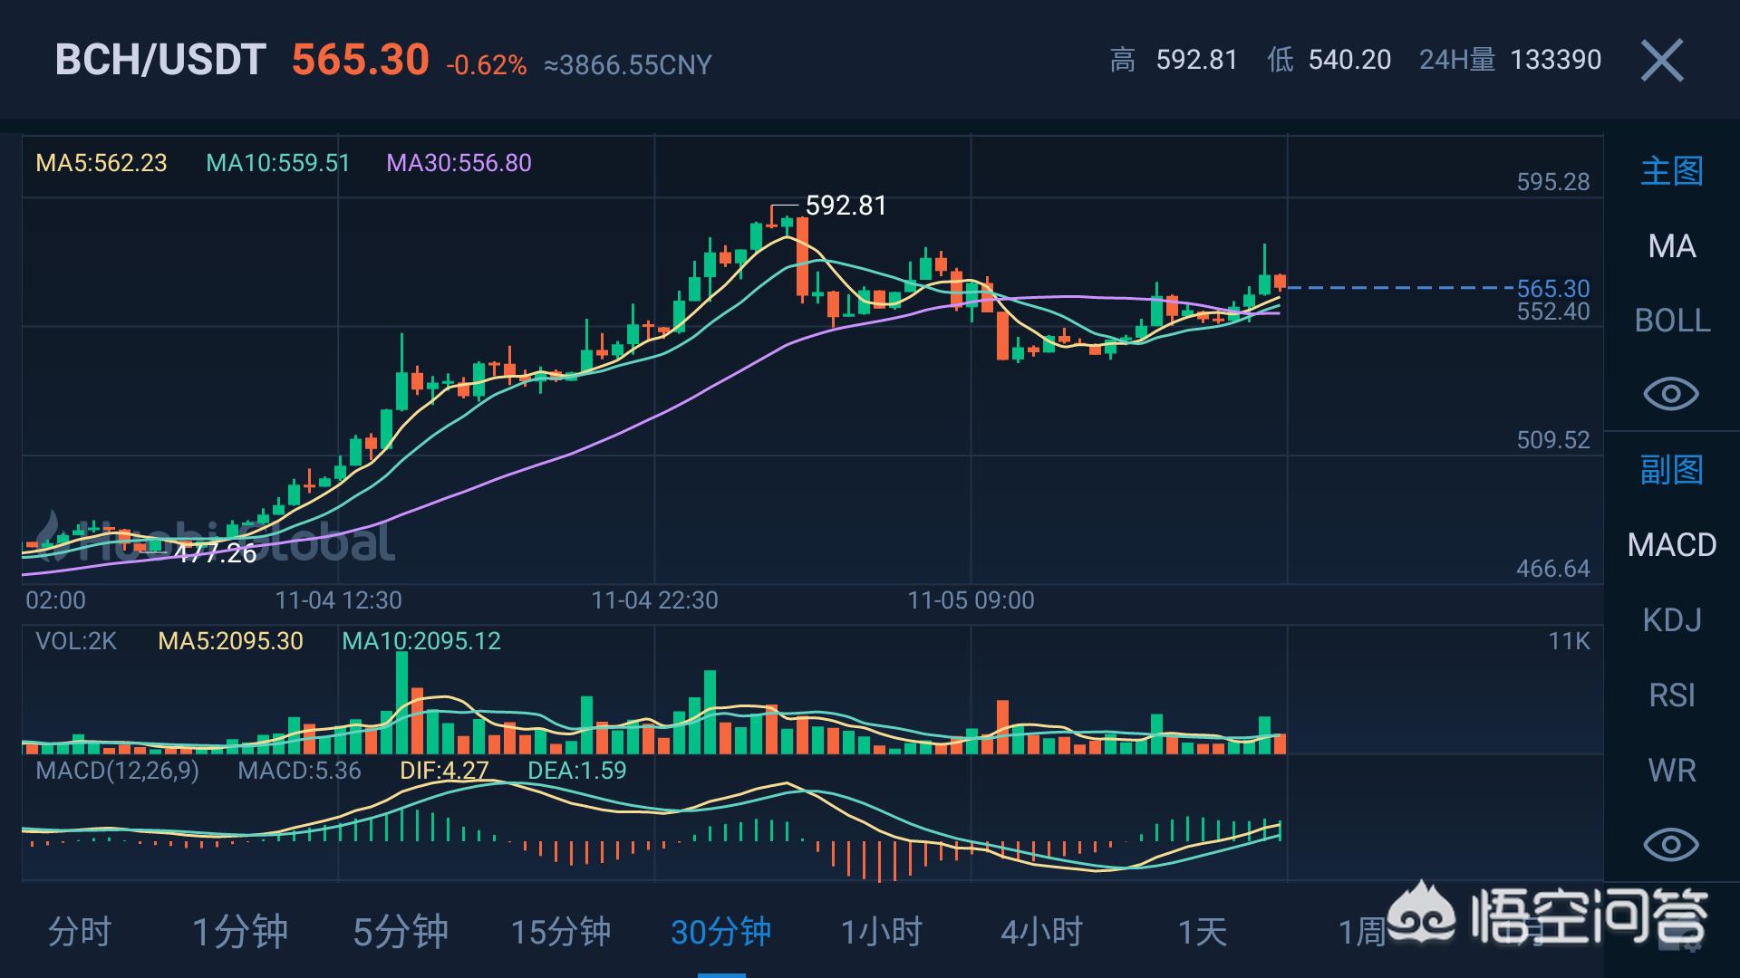Toggle sub chart indicator visibility eye

pos(1670,845)
